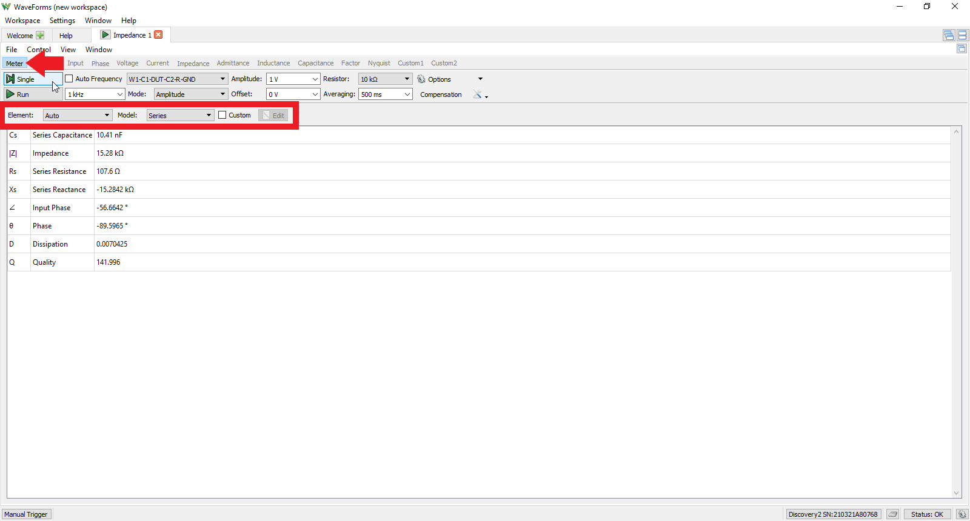Screen dimensions: 970x521
Task: Click the green plus icon on Welcome tab
Action: pos(40,35)
